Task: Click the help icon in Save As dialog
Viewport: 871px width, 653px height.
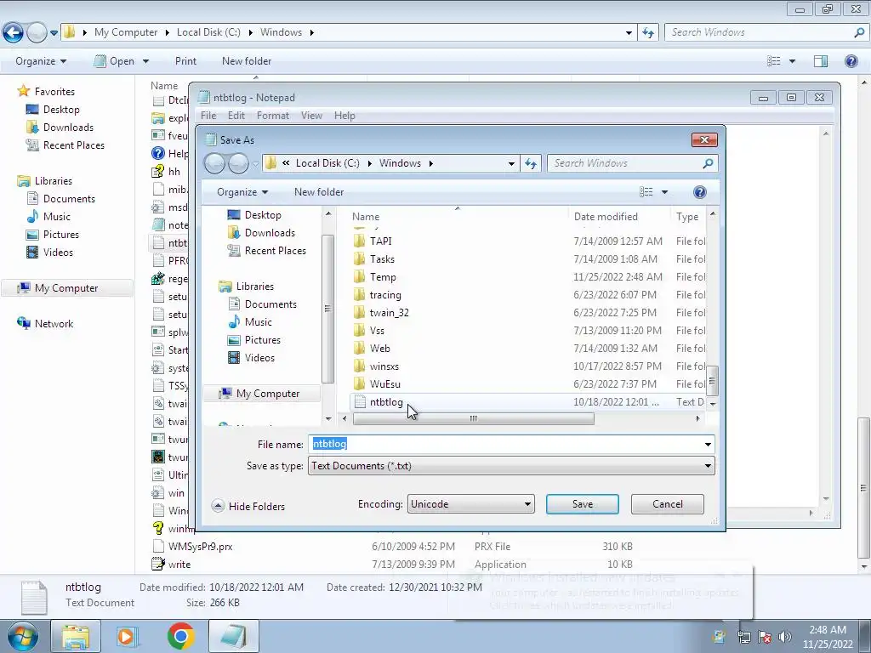Action: click(x=700, y=192)
